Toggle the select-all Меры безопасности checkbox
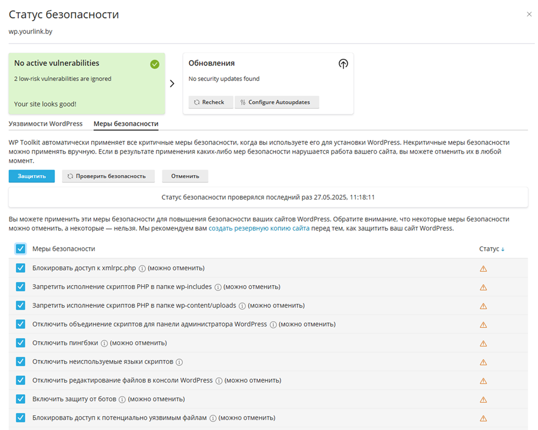Image resolution: width=538 pixels, height=430 pixels. tap(21, 248)
